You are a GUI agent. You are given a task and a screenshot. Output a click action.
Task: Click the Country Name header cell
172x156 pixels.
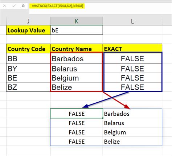77,49
